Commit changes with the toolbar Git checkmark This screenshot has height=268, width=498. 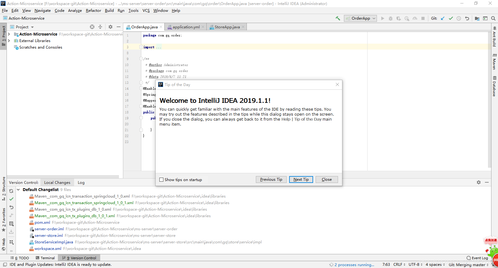[x=451, y=18]
